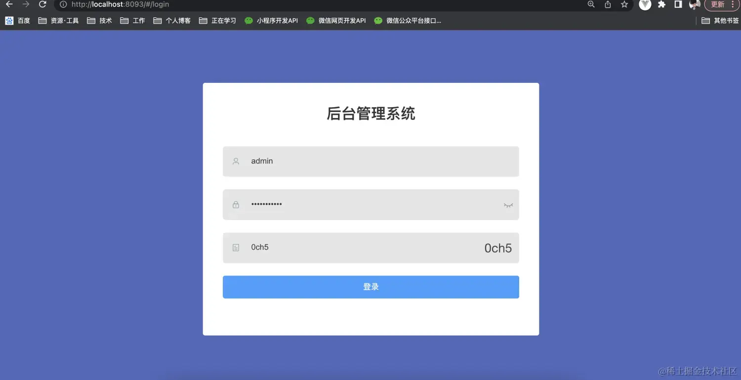Bookmark this page with star icon
This screenshot has width=741, height=380.
point(624,4)
